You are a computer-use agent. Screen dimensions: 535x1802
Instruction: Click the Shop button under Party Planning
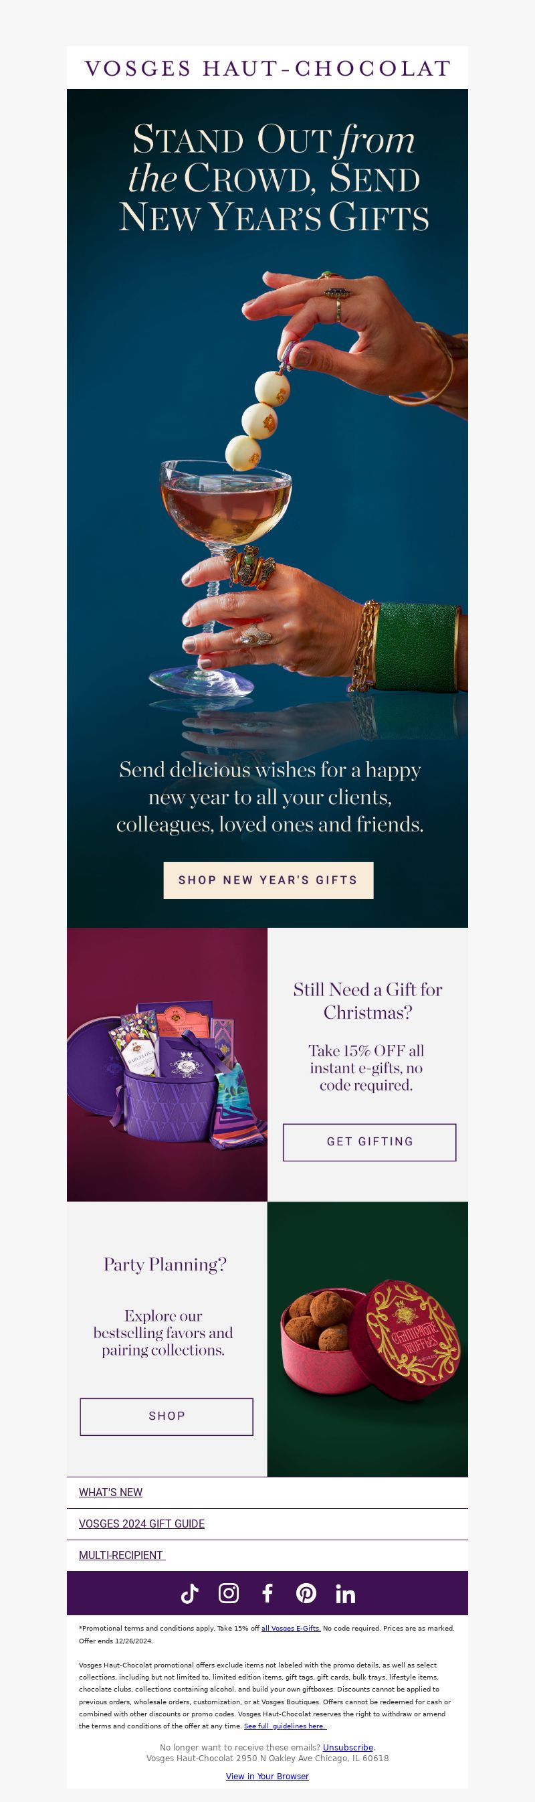(x=167, y=1416)
